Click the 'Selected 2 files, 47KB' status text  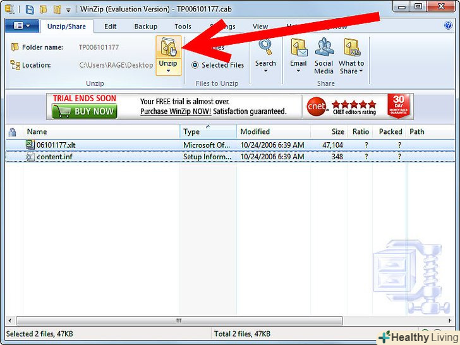(x=40, y=334)
